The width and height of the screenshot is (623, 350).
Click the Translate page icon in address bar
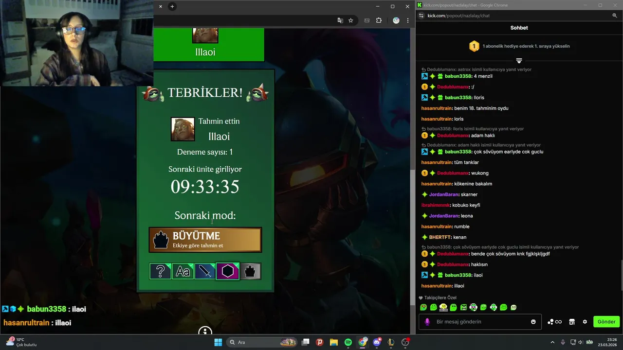(x=340, y=20)
